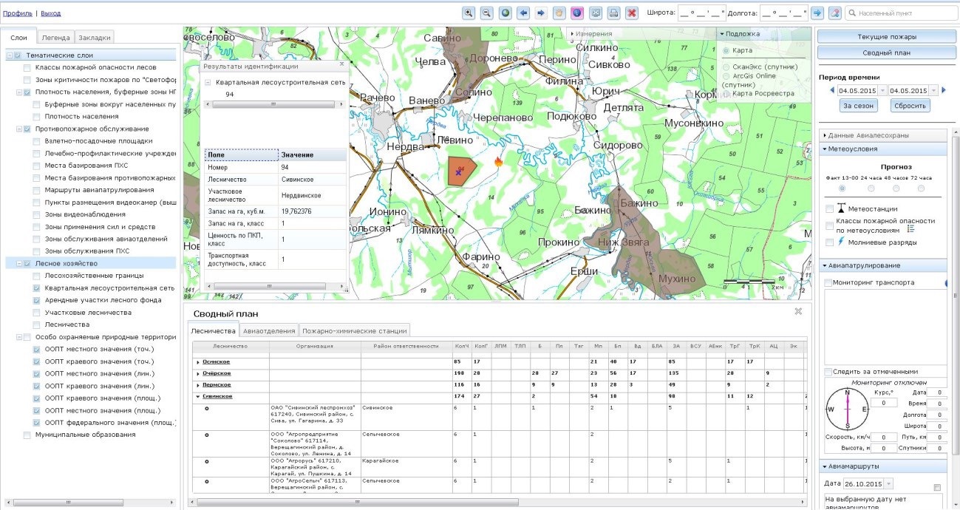Screen dimensions: 960x510
Task: Click the zoom in magnifier tool
Action: click(469, 13)
